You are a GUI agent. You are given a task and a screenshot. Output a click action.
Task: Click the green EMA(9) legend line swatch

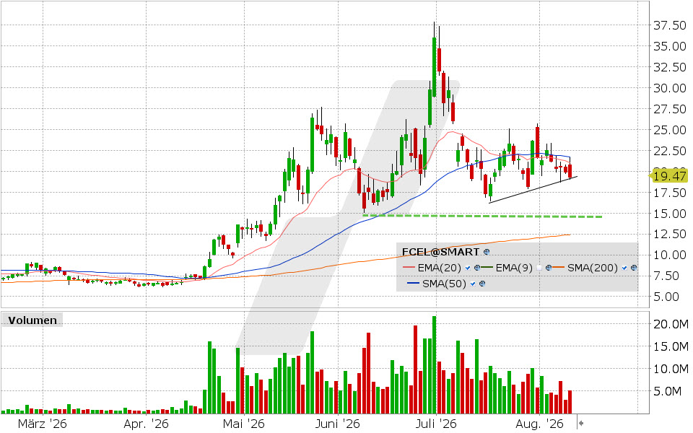click(487, 267)
